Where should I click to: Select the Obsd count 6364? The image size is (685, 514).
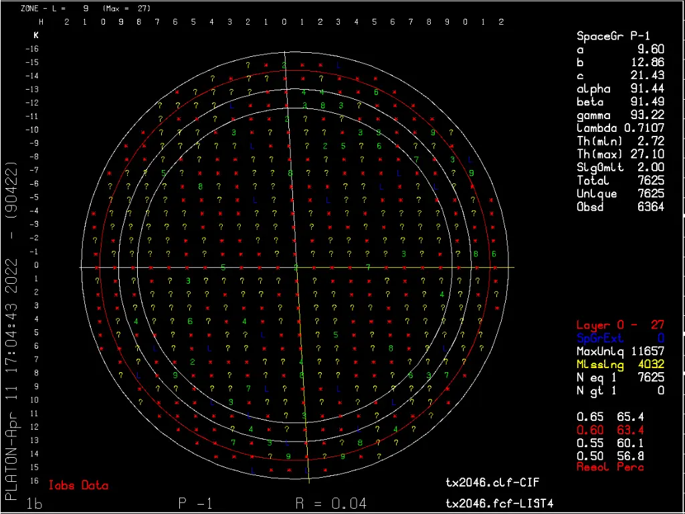651,207
